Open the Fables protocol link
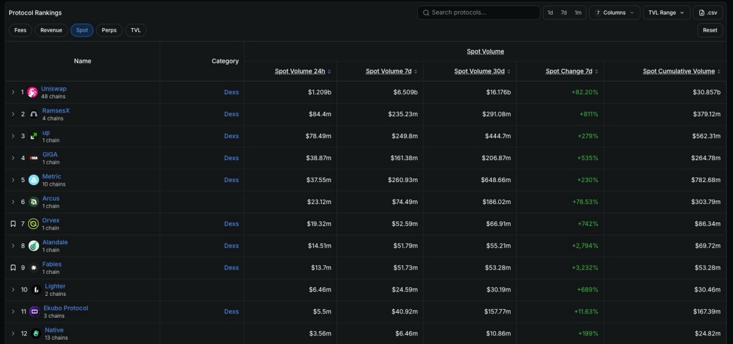Viewport: 733px width, 344px height. (x=52, y=265)
